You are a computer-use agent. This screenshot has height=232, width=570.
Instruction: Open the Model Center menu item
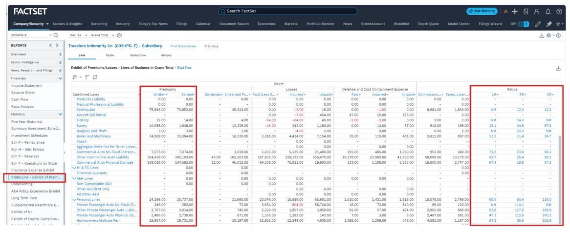tap(459, 24)
